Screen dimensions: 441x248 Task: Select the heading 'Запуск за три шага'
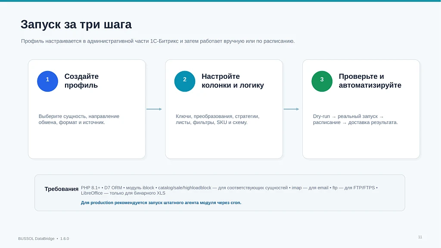[x=76, y=25]
